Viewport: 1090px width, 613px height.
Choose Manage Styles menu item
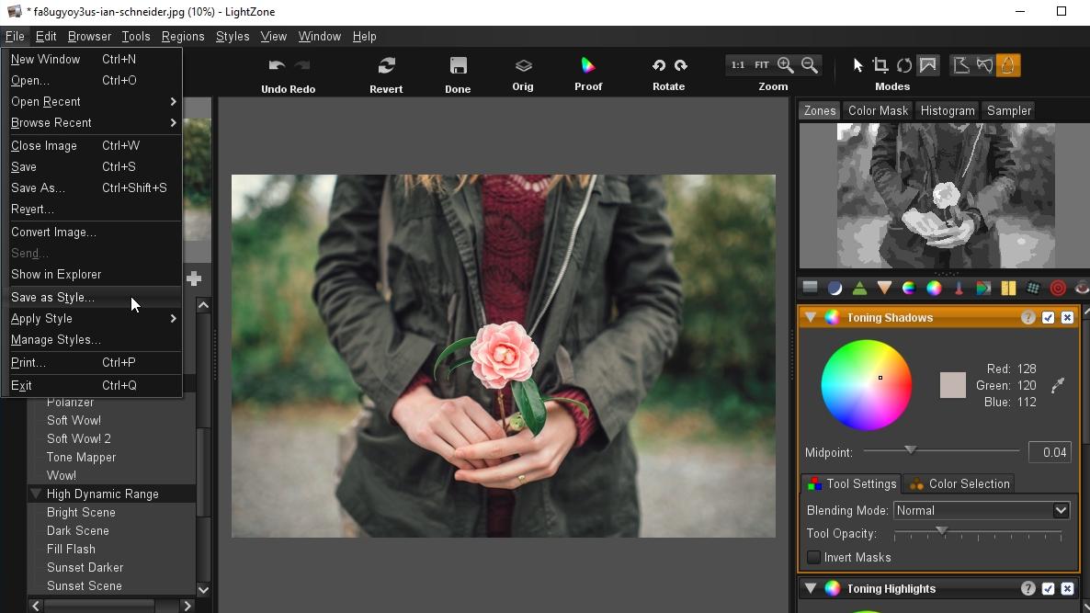point(94,340)
